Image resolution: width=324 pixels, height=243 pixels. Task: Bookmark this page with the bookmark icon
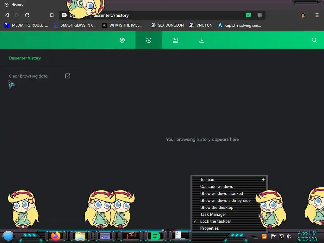click(52, 15)
